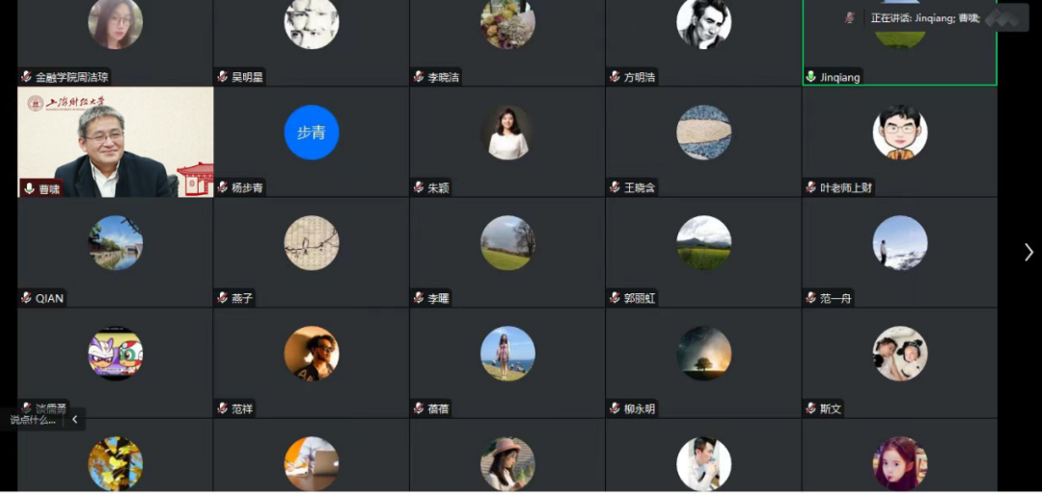Image resolution: width=1042 pixels, height=494 pixels.
Task: Click muted mic icon beside 李晓洁
Action: tap(419, 77)
